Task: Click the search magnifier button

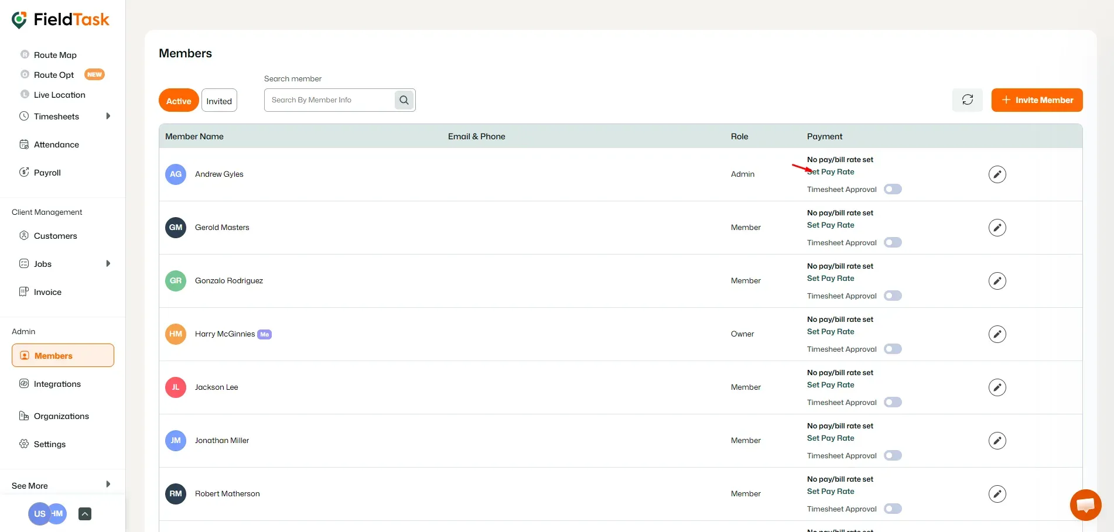Action: pyautogui.click(x=404, y=100)
